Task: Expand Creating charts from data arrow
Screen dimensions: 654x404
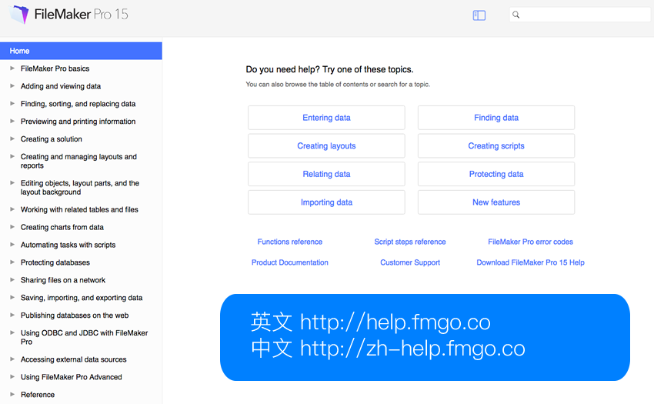Action: pyautogui.click(x=12, y=226)
